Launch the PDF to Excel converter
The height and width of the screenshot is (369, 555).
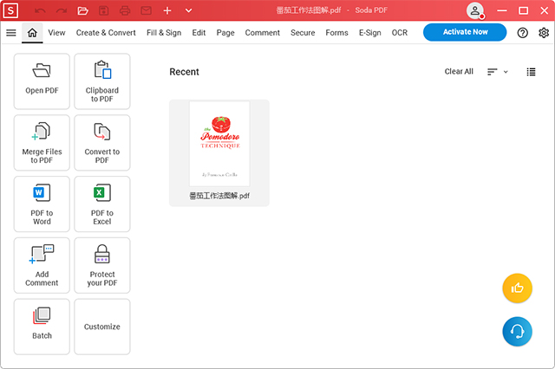[102, 204]
